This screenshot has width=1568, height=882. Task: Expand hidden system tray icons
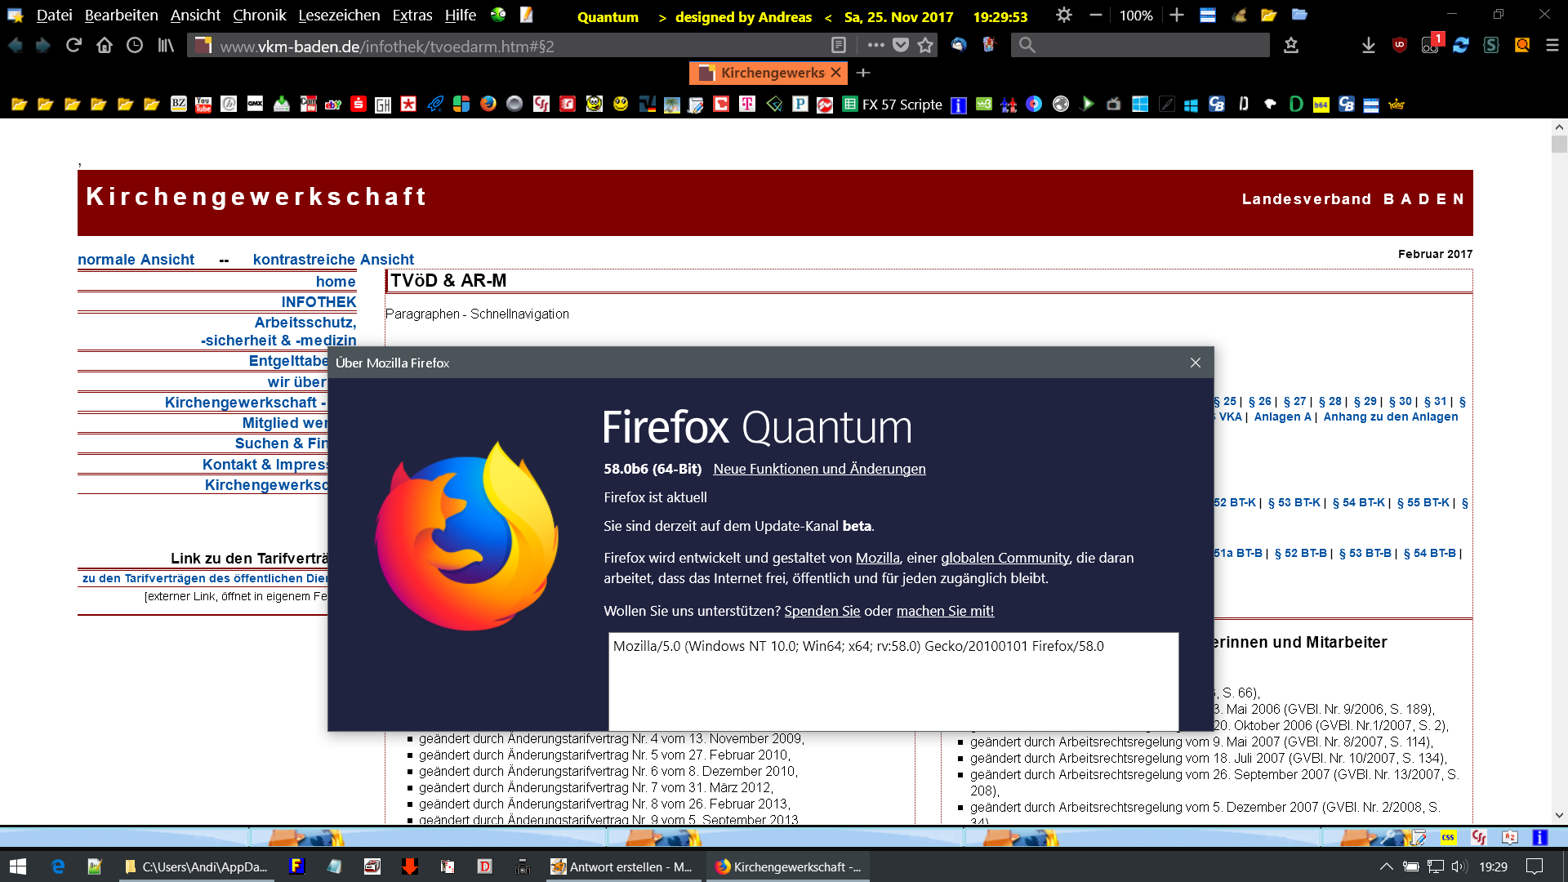point(1386,866)
